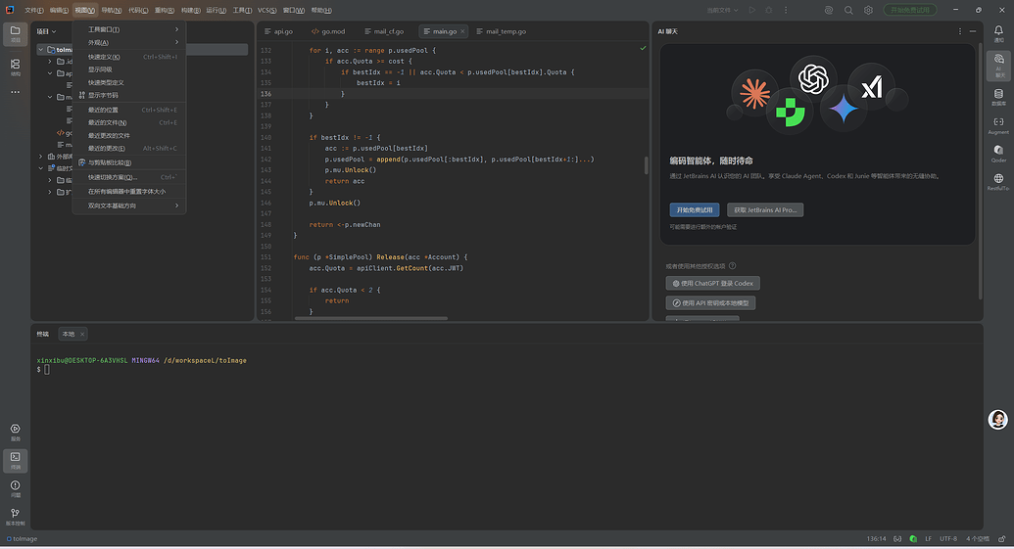
Task: Open Search Everywhere magnifier icon
Action: (x=848, y=10)
